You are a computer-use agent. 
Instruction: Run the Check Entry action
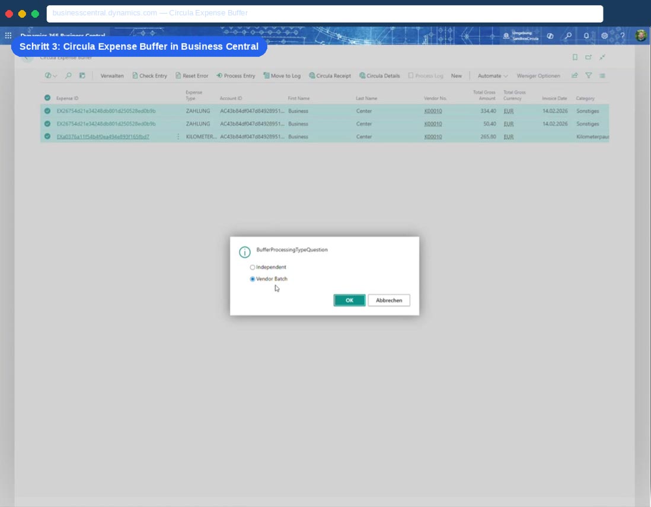[149, 75]
